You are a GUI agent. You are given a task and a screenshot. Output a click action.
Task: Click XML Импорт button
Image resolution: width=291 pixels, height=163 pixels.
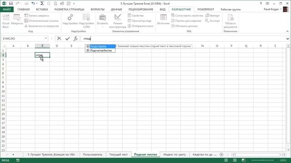[212, 15]
